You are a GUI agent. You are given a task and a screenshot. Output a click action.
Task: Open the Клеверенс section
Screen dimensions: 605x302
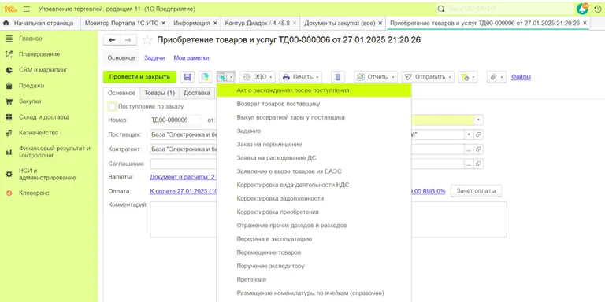34,193
